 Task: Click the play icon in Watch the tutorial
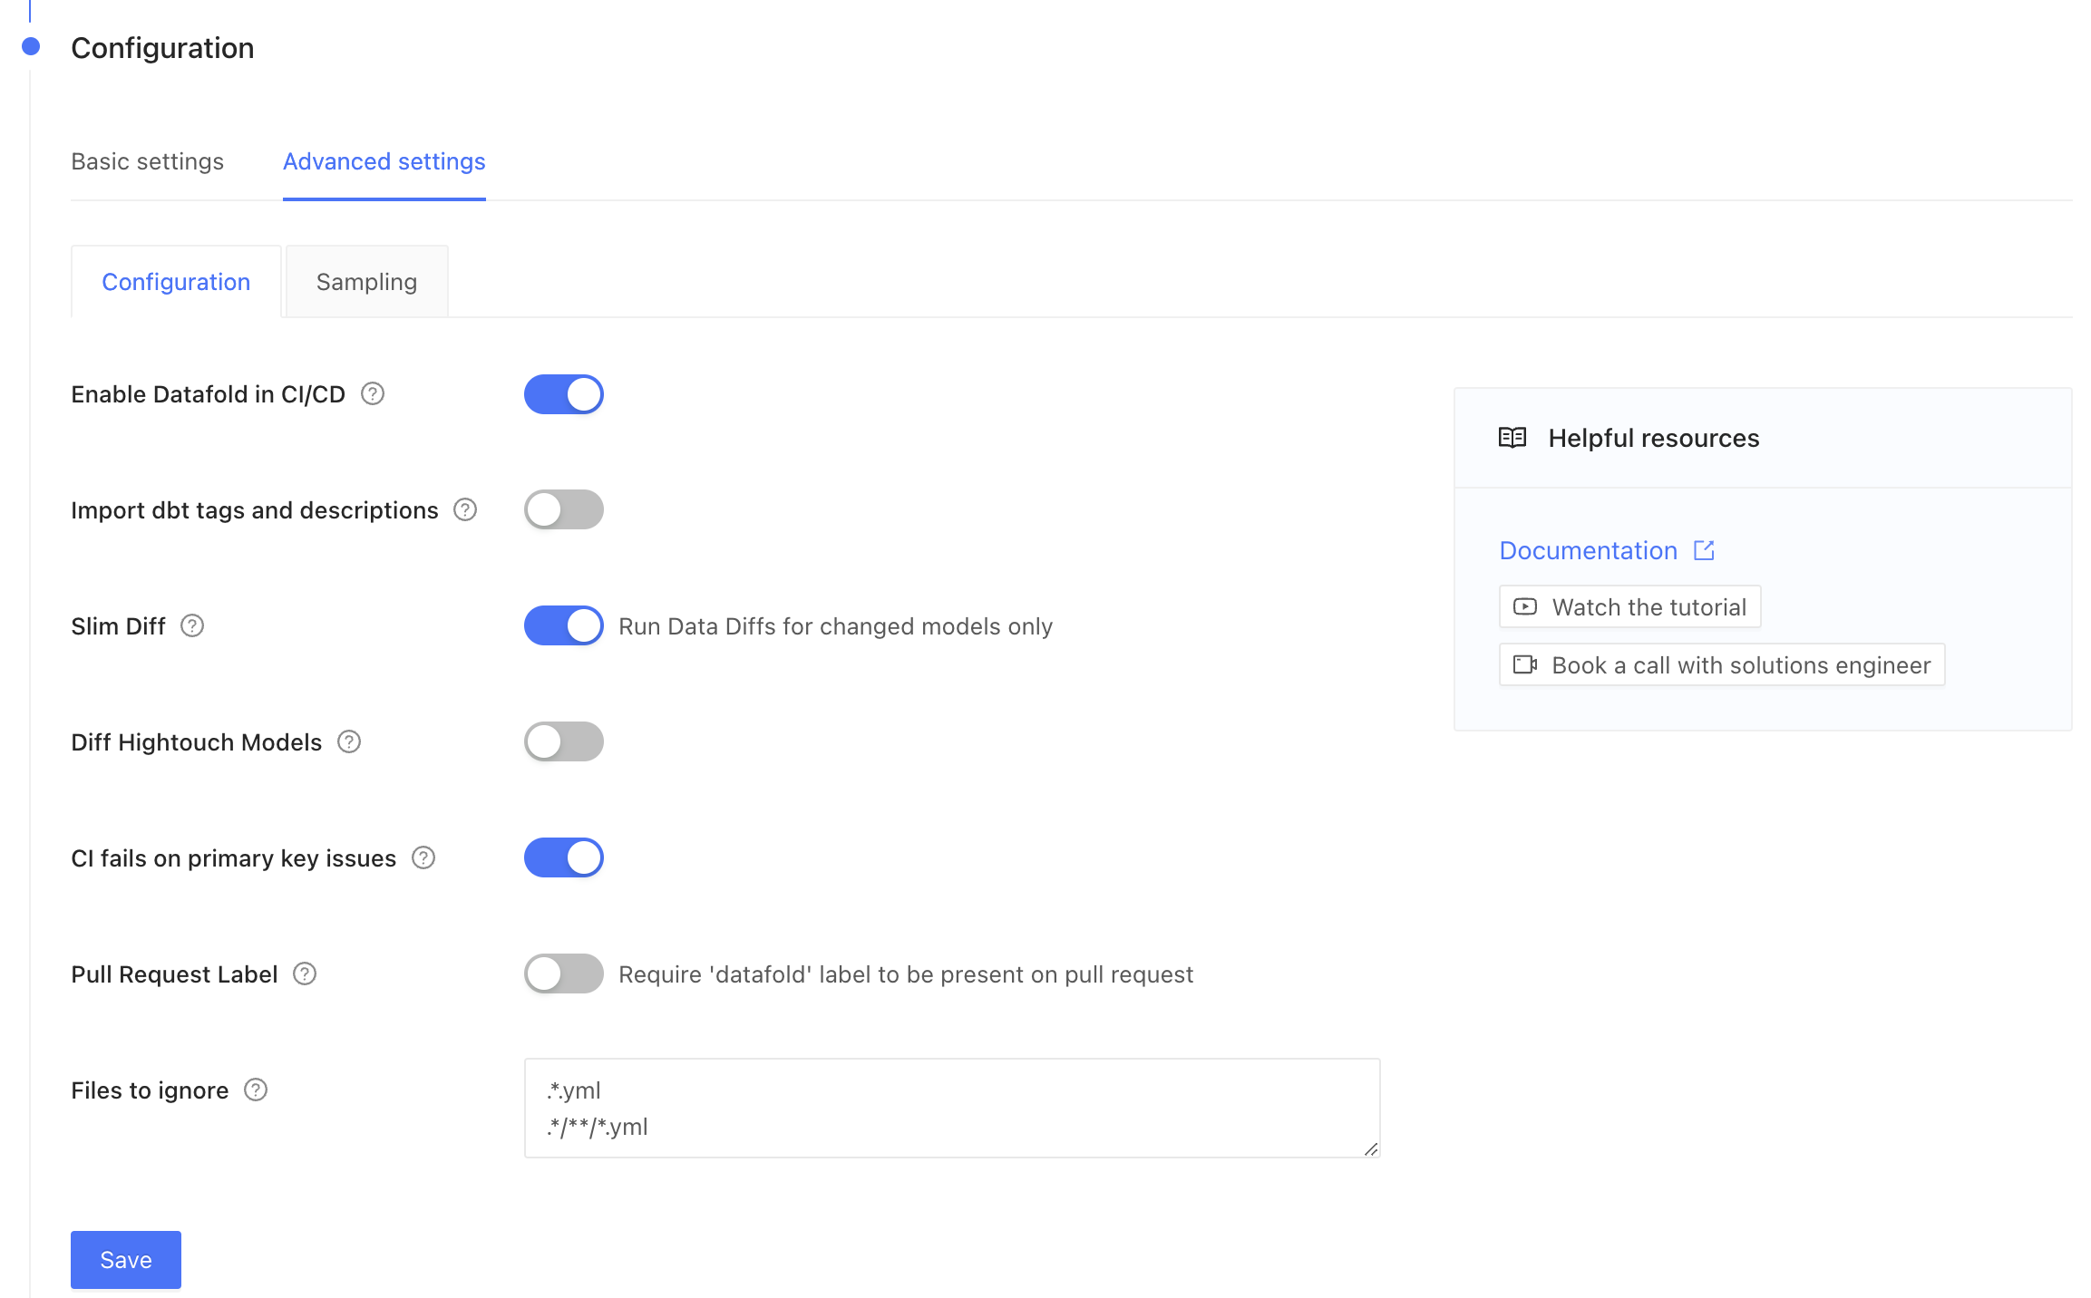tap(1525, 606)
